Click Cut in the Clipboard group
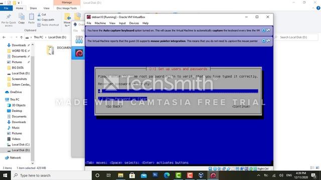The image size is (321, 180). click(42, 14)
